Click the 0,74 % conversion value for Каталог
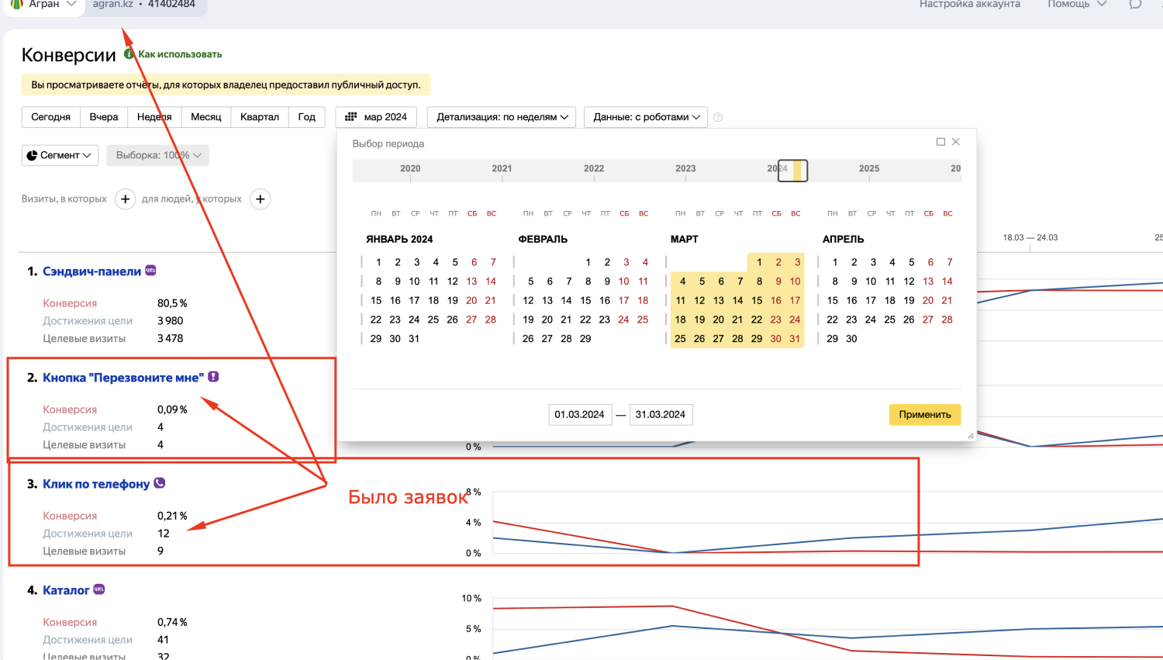This screenshot has height=660, width=1163. pyautogui.click(x=172, y=622)
